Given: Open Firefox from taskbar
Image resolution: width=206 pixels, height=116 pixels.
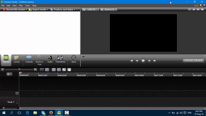Looking at the screenshot, I should [51, 113].
